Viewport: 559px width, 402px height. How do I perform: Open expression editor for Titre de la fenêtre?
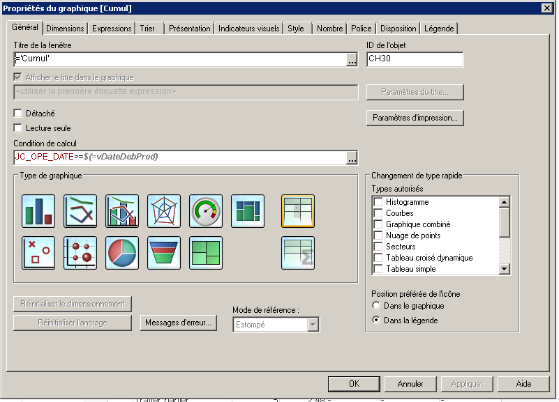coord(352,59)
